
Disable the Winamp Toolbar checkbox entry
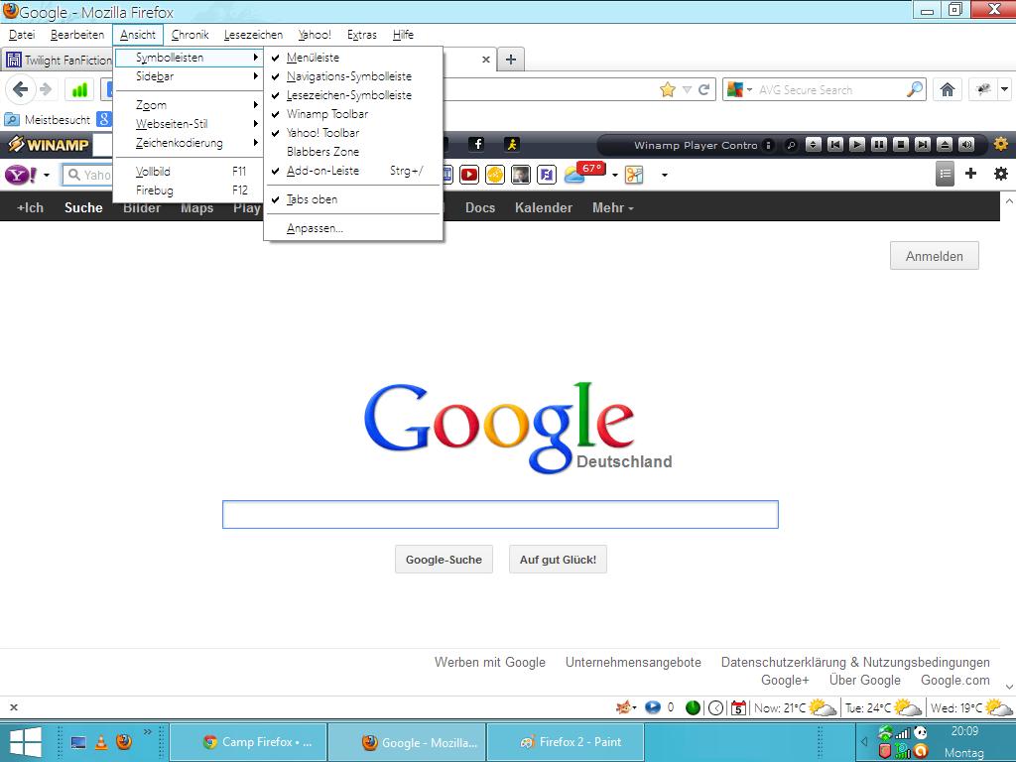pyautogui.click(x=326, y=114)
